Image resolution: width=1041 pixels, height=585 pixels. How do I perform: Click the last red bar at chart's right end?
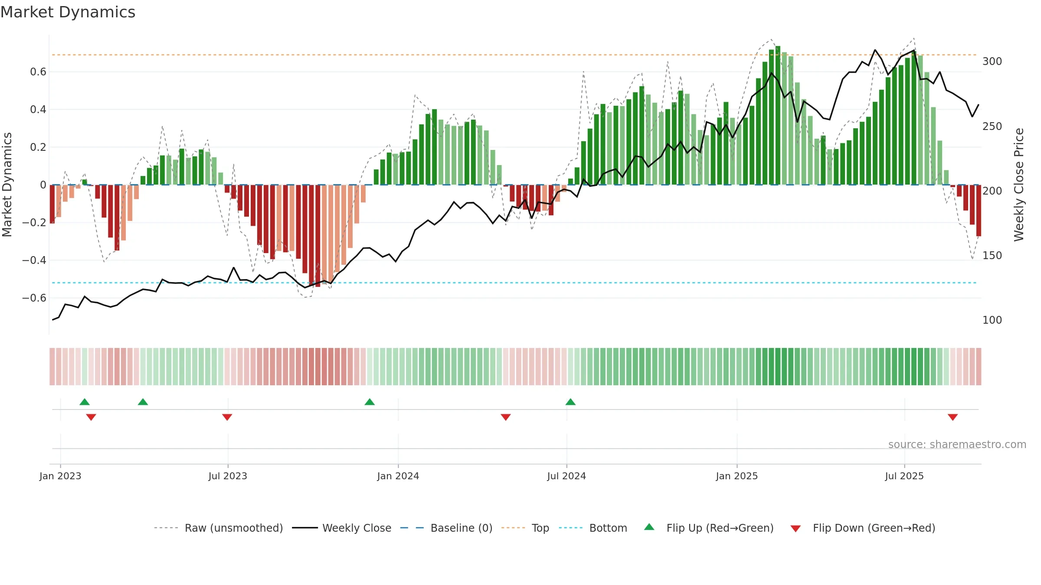click(x=979, y=211)
